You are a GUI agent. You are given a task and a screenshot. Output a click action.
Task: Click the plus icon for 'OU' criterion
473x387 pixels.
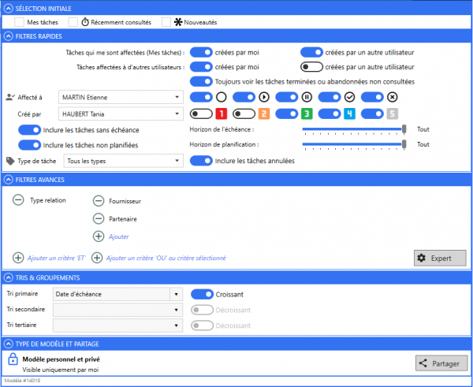(97, 258)
